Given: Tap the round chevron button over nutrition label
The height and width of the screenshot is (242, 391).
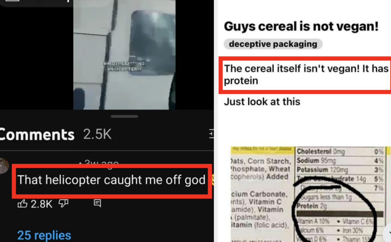Looking at the screenshot, I should [x=388, y=233].
